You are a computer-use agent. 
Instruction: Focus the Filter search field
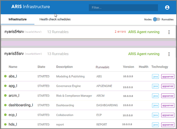[x=123, y=8]
